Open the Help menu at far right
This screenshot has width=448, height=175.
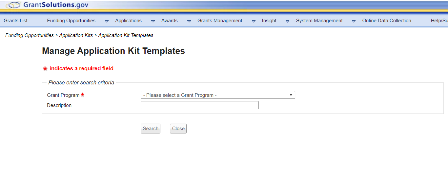pyautogui.click(x=439, y=21)
